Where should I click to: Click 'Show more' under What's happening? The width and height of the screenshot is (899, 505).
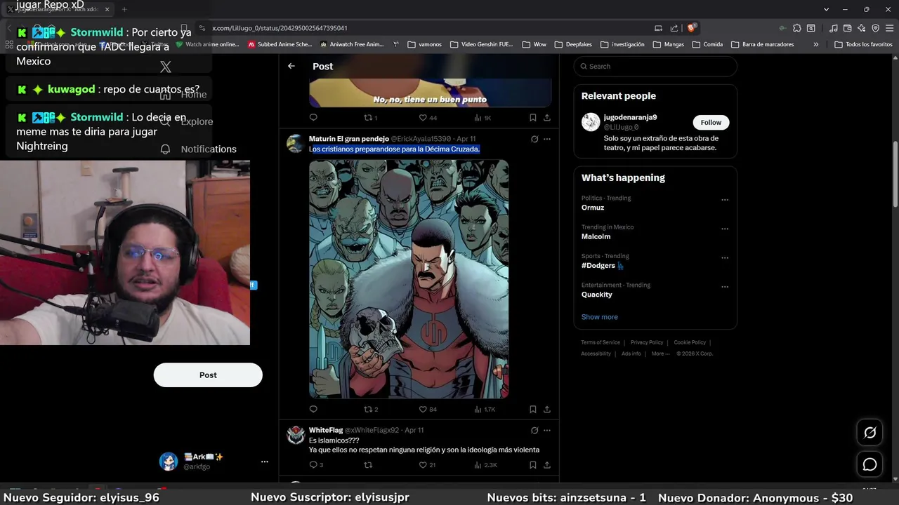(x=599, y=317)
